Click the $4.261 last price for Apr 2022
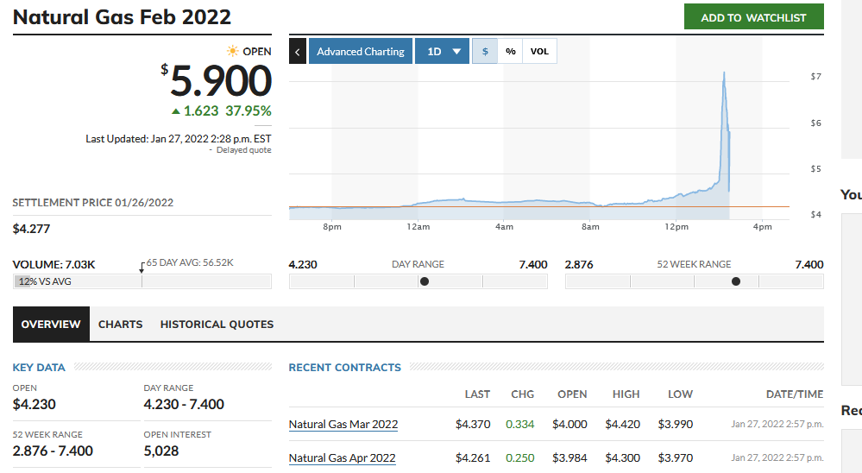The width and height of the screenshot is (862, 473). (x=473, y=457)
